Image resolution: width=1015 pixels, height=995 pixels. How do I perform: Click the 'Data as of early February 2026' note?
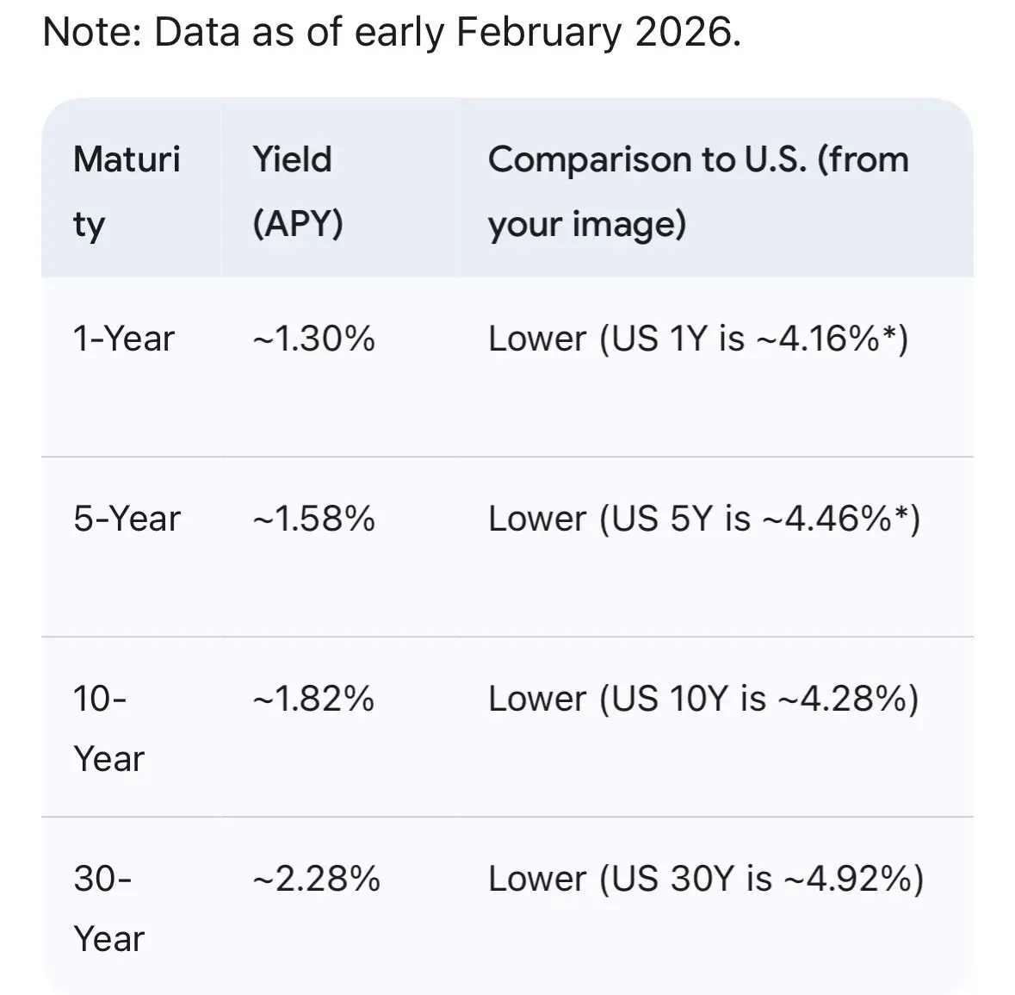392,33
